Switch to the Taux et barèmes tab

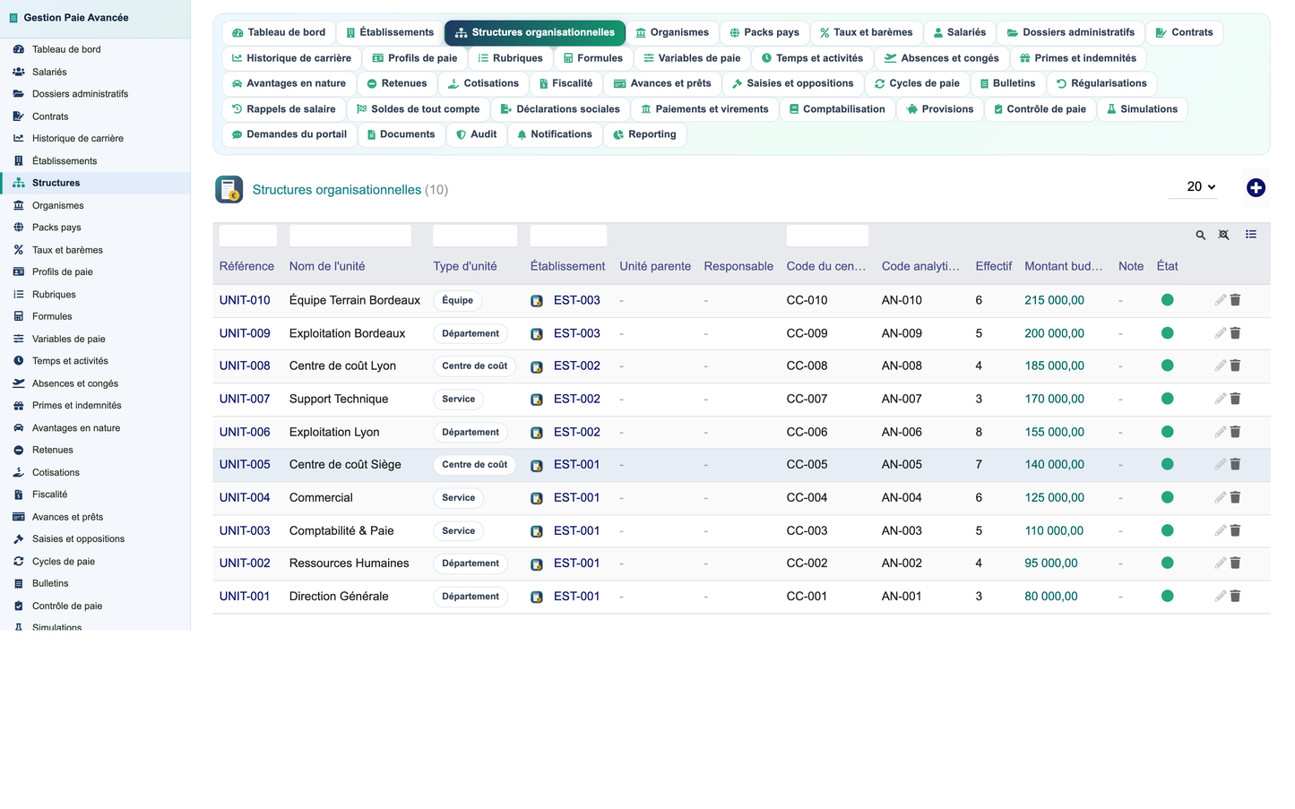coord(866,32)
